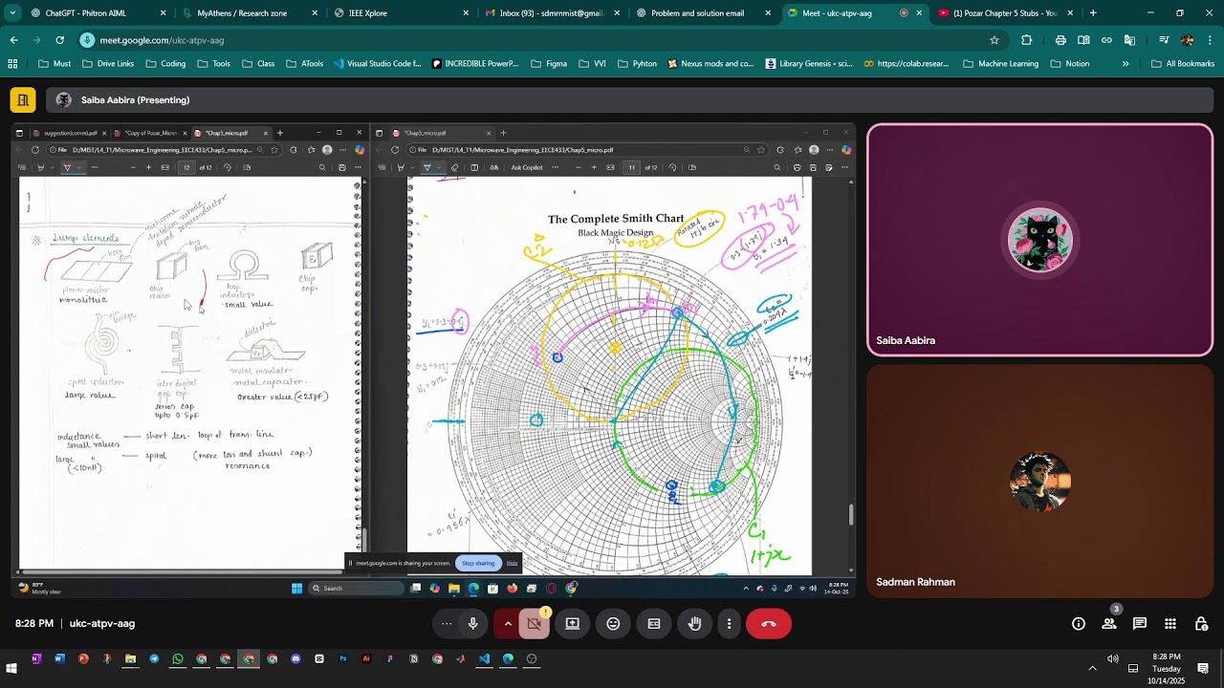The image size is (1224, 688).
Task: Open Illustrator from the taskbar
Action: tap(366, 658)
